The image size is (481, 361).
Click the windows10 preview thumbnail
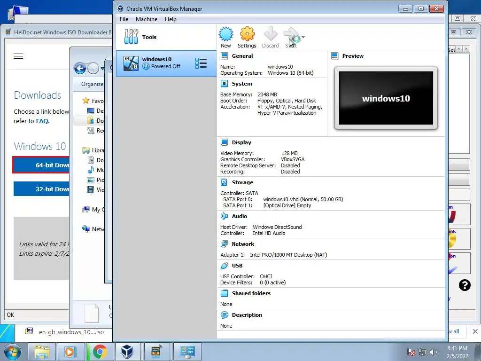[x=386, y=98]
